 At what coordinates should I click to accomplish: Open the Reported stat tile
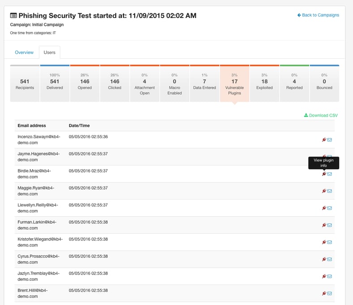point(294,83)
